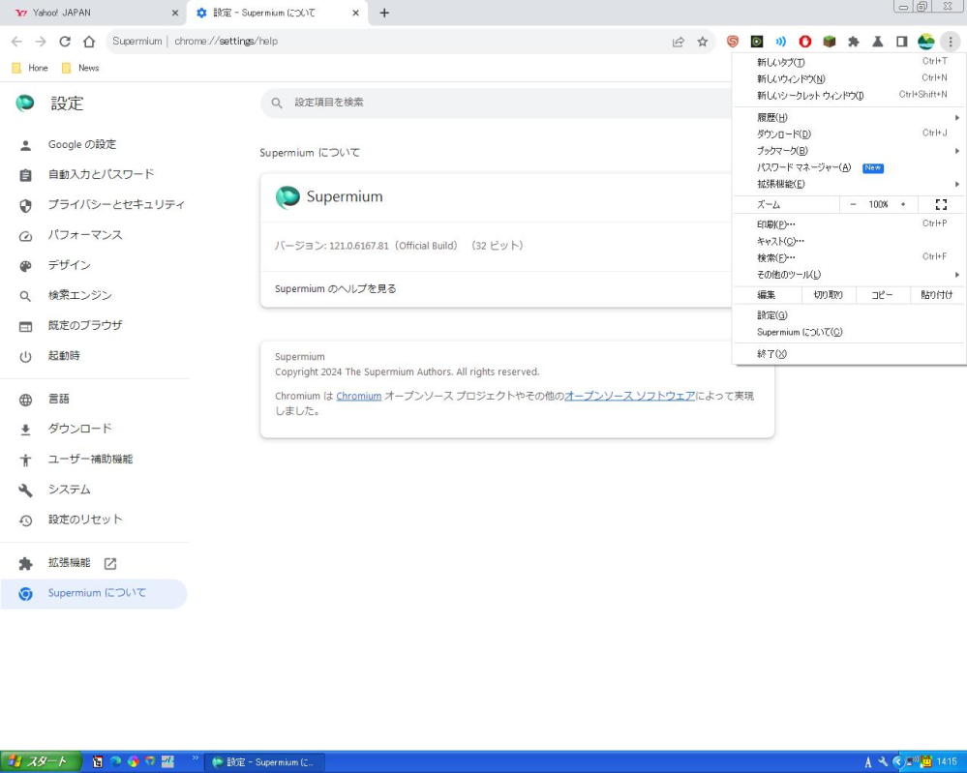
Task: Click the flask-shaped extension icon
Action: (879, 42)
